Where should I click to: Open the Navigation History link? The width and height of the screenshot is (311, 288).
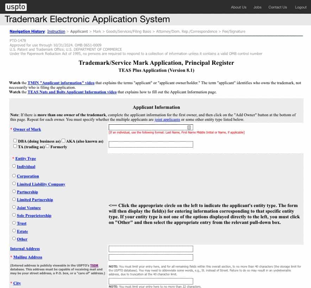(x=27, y=31)
